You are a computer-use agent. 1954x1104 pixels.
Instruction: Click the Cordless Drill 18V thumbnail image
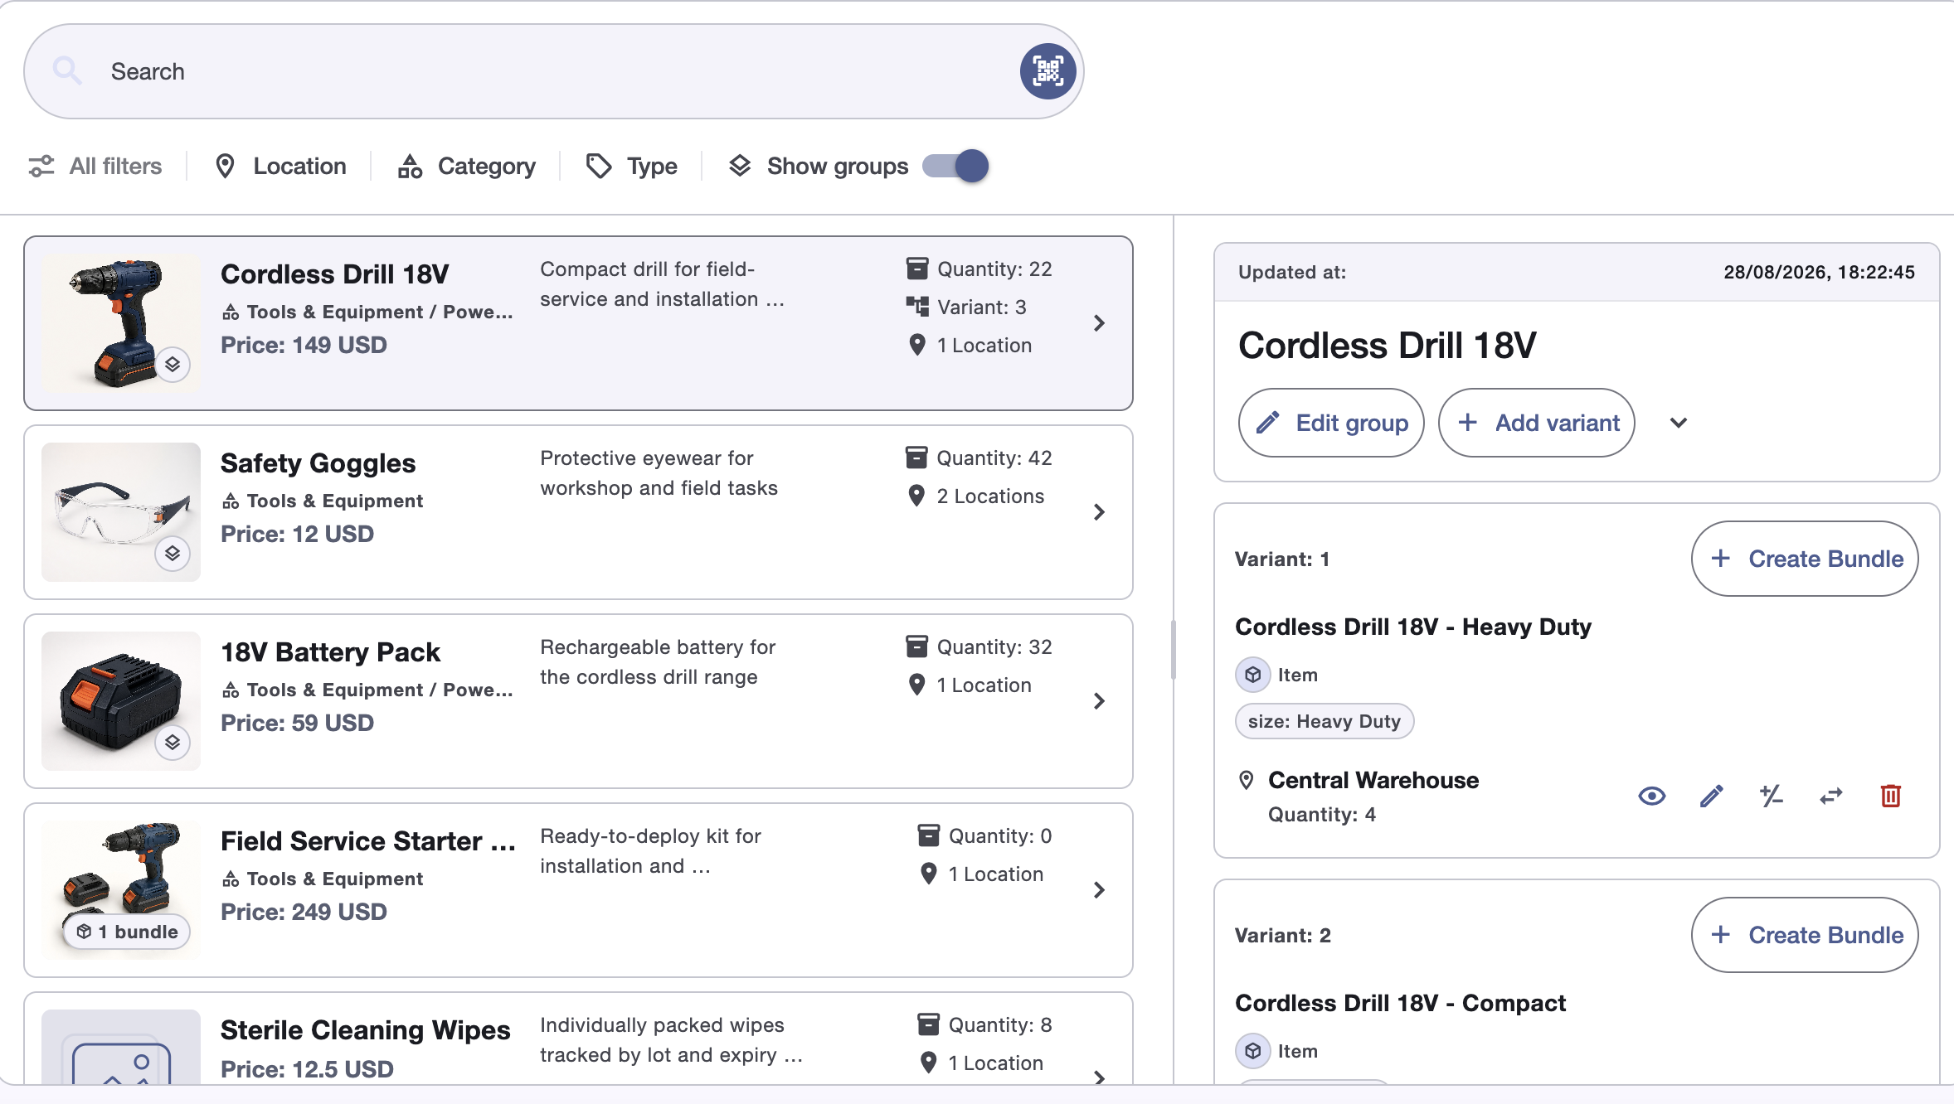point(121,322)
